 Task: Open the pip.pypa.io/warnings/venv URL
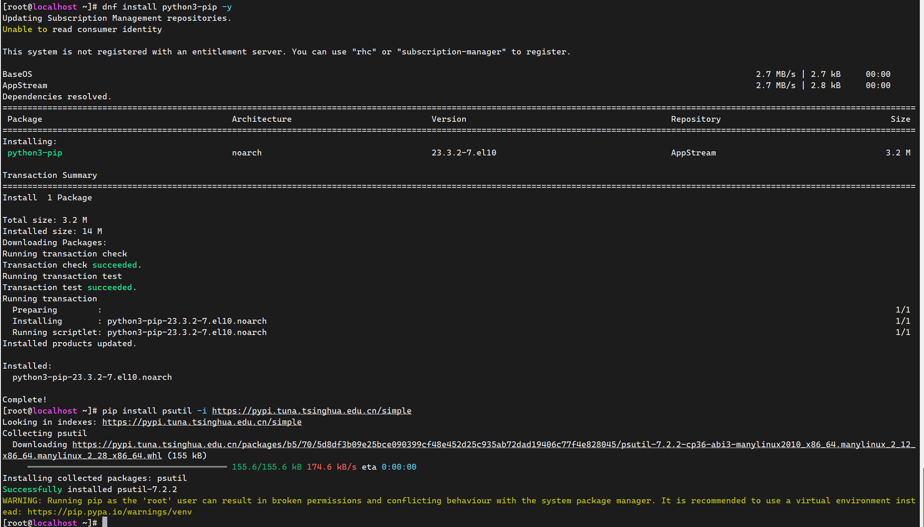(x=109, y=512)
